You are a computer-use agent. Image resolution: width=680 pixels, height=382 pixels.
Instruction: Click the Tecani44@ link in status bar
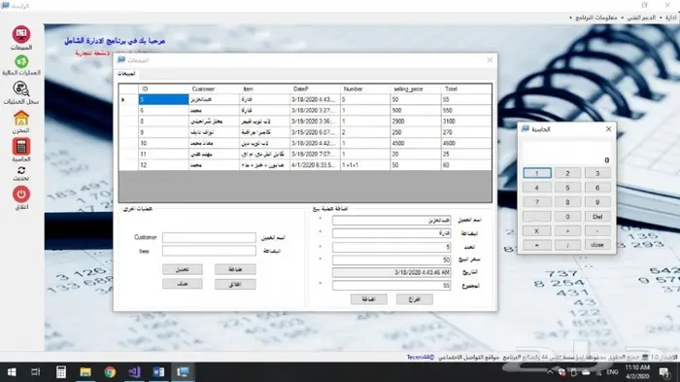[421, 358]
